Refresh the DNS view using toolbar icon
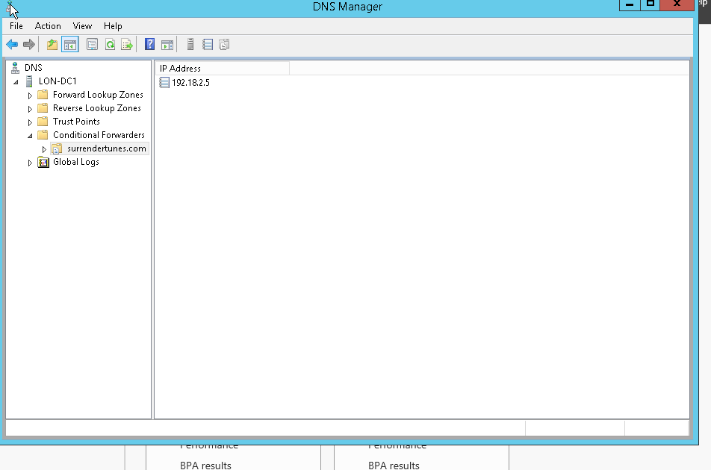 [x=109, y=44]
